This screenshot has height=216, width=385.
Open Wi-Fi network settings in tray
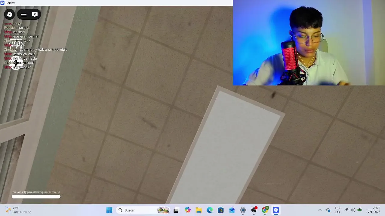click(347, 210)
